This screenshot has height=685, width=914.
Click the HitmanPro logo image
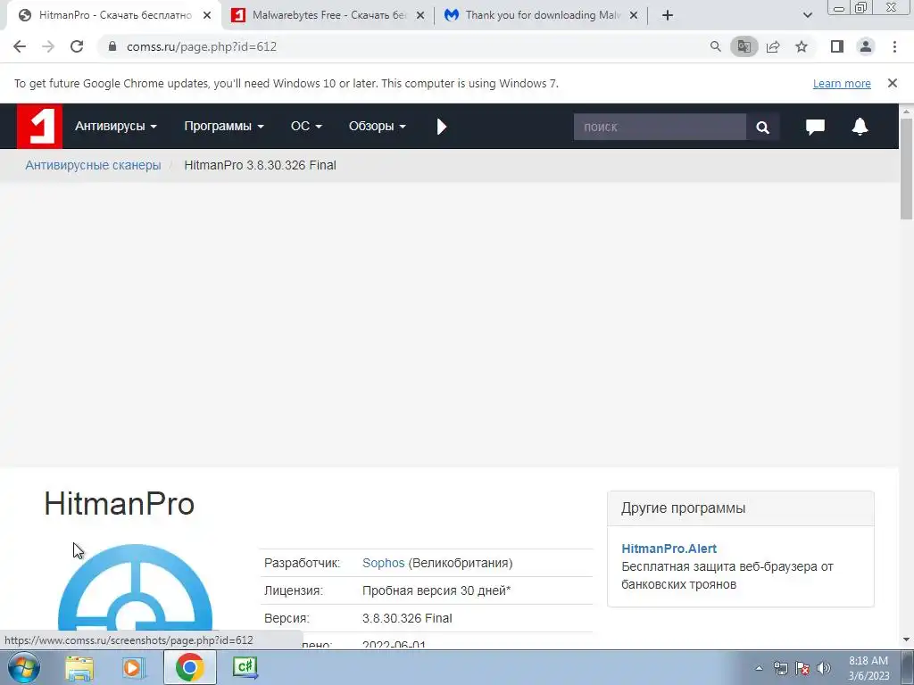pos(135,589)
